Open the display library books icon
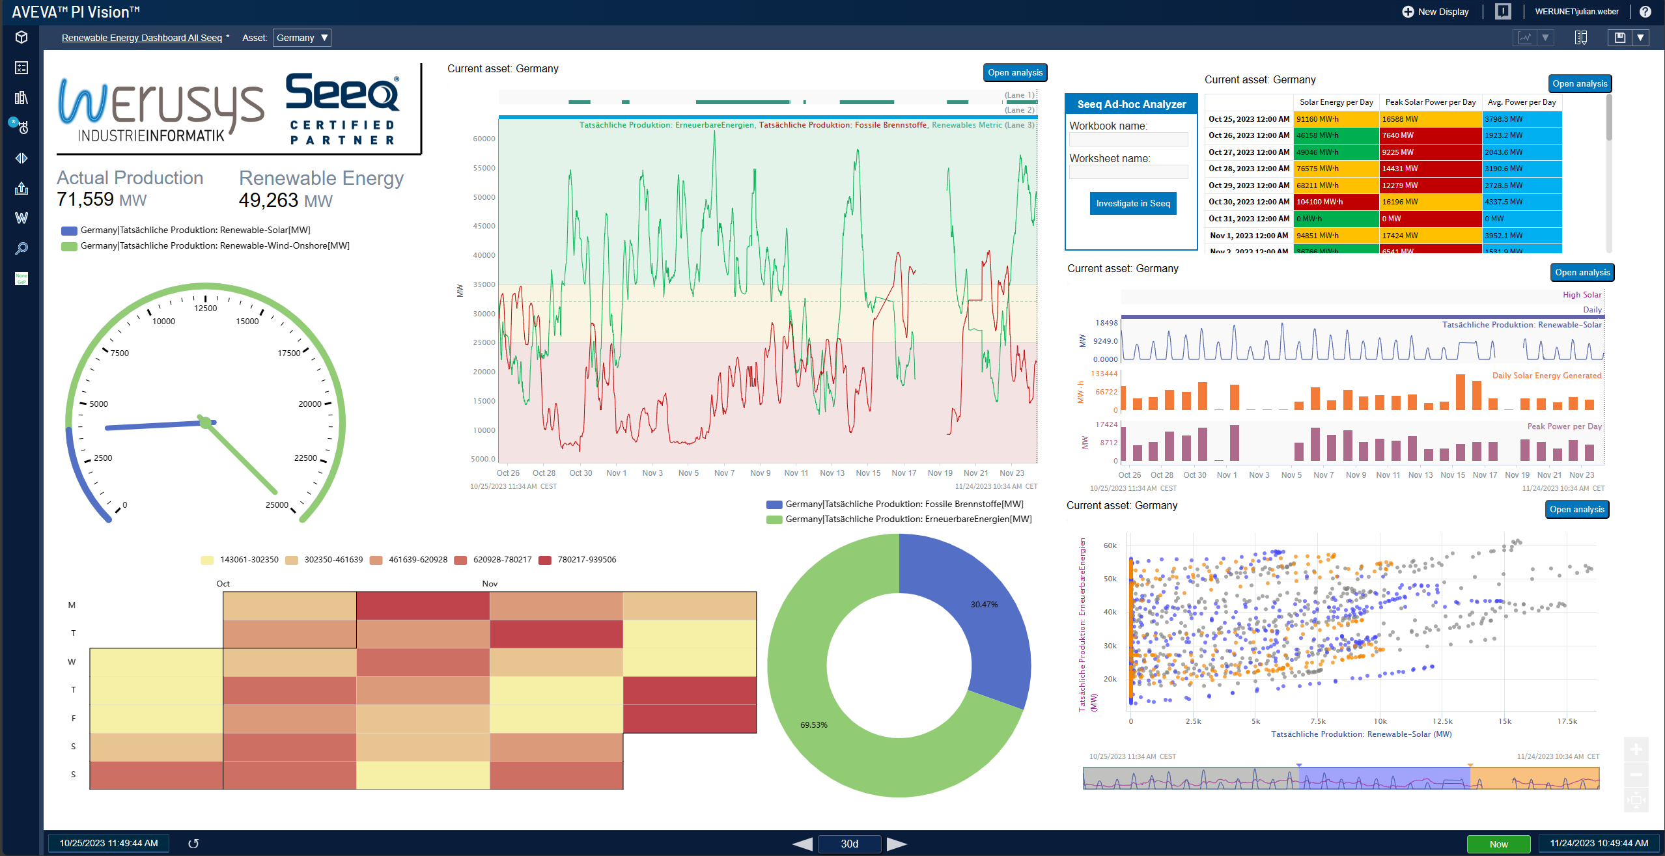Image resolution: width=1665 pixels, height=856 pixels. pyautogui.click(x=21, y=98)
